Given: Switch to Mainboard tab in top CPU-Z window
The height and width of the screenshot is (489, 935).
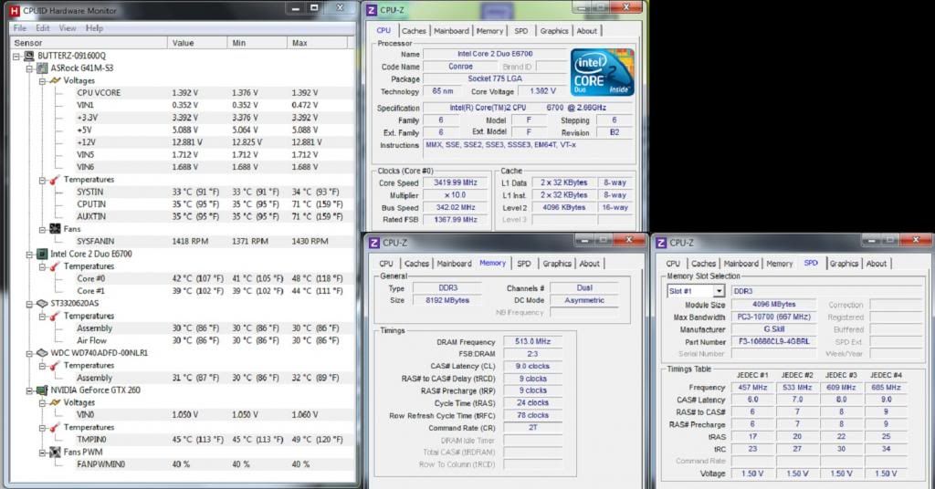Looking at the screenshot, I should pos(451,31).
